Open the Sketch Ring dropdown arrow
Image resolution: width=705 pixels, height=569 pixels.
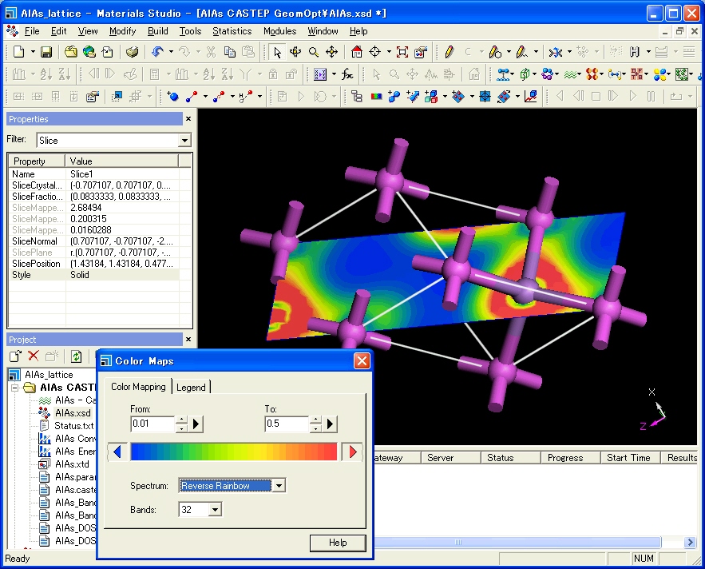pyautogui.click(x=509, y=52)
